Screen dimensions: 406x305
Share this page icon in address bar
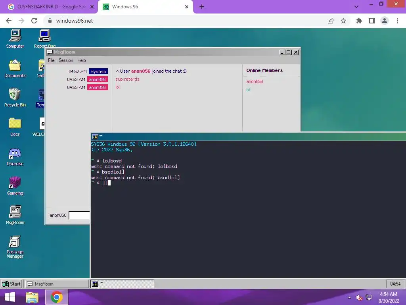[331, 21]
